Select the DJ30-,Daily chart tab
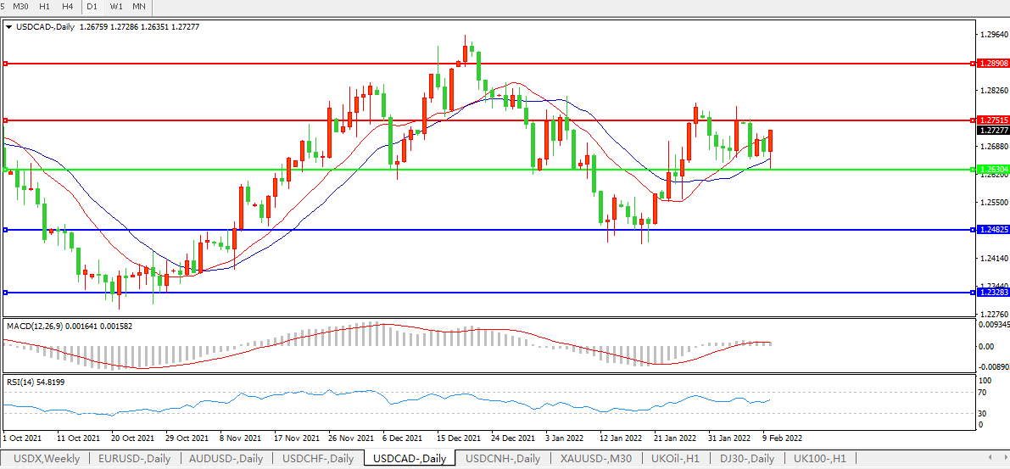1010x469 pixels. (745, 459)
